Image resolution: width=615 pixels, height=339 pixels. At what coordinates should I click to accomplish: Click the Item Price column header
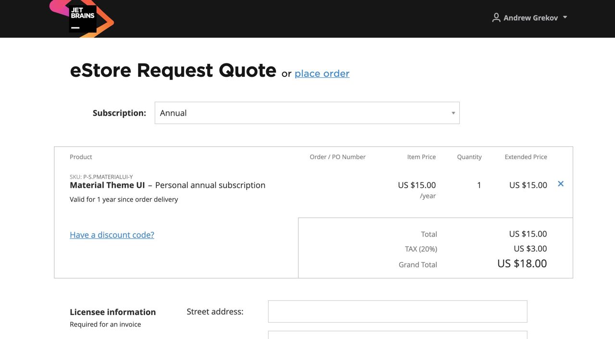pyautogui.click(x=421, y=157)
